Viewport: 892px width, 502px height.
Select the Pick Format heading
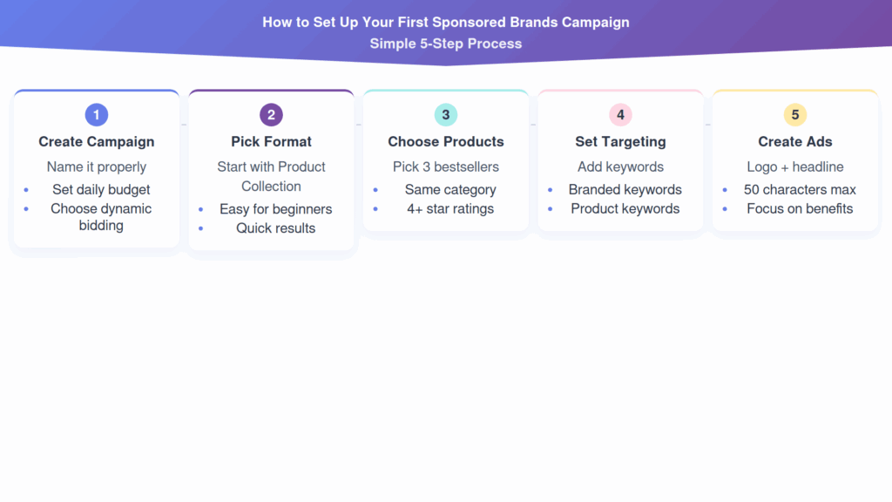click(271, 141)
